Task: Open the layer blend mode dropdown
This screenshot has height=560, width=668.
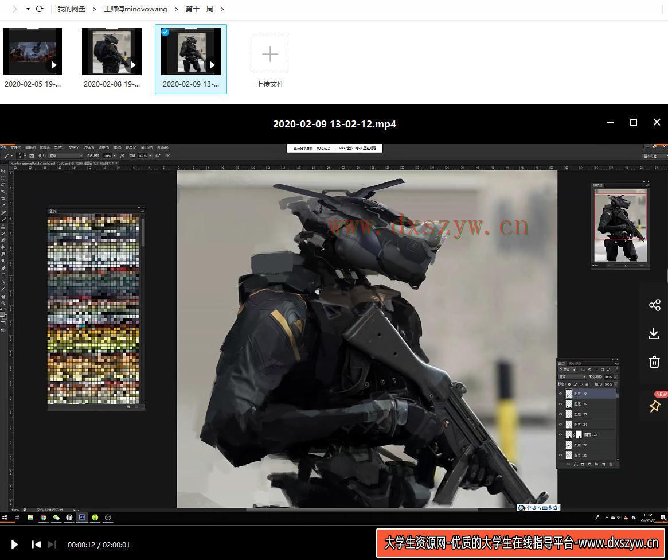Action: click(x=572, y=377)
